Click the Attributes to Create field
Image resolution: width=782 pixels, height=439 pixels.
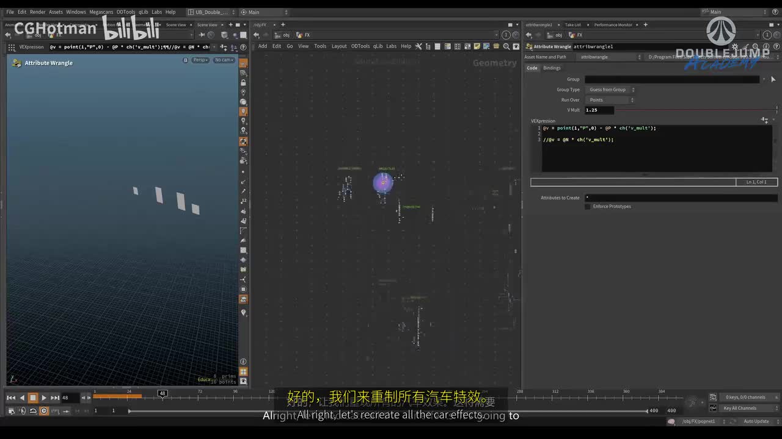coord(681,198)
